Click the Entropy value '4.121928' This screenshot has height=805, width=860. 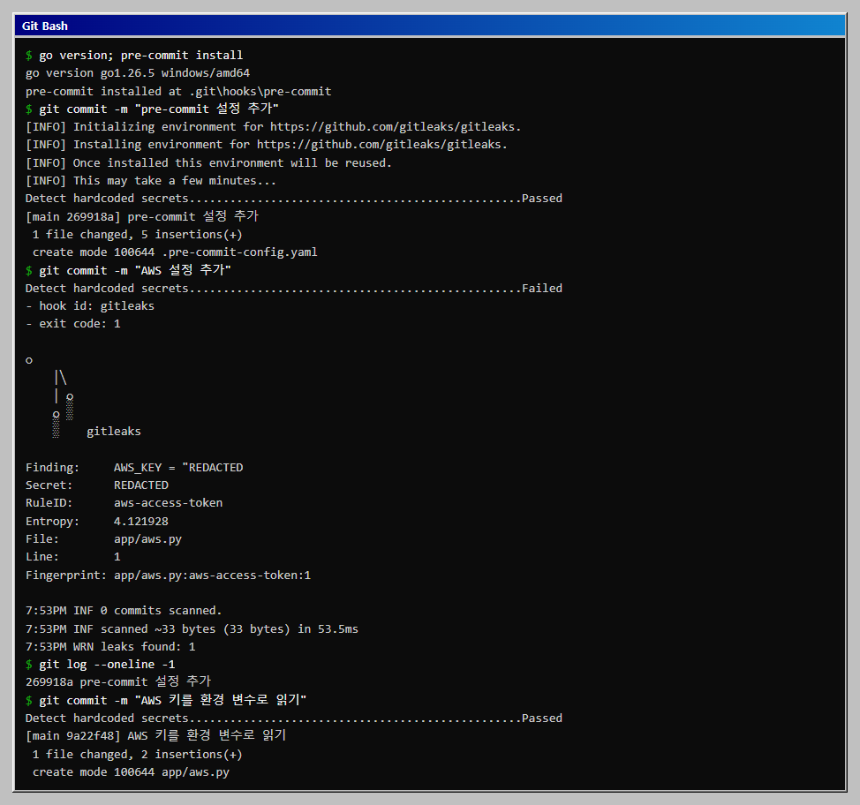click(x=141, y=521)
